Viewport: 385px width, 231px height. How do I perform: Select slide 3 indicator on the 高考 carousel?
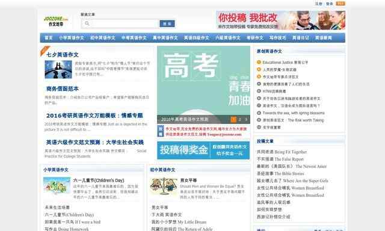(246, 120)
